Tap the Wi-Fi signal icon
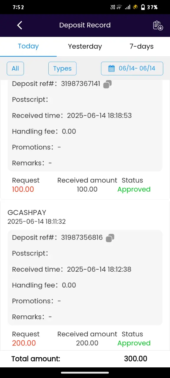This screenshot has height=378, width=170. coord(119,7)
